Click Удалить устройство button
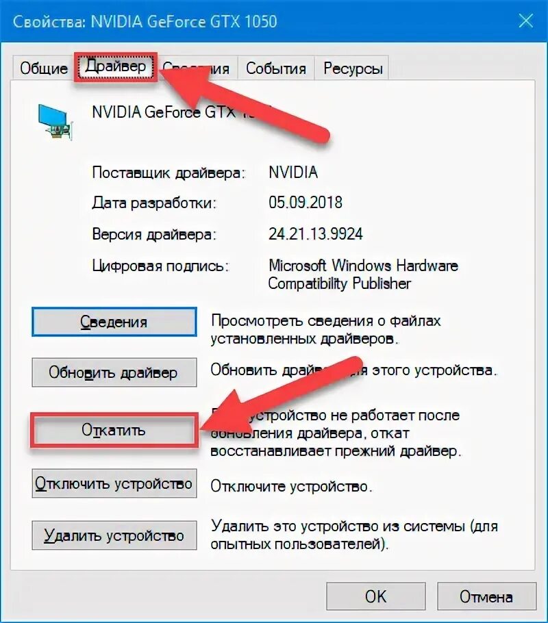Screen dimensions: 548x623 pos(114,535)
